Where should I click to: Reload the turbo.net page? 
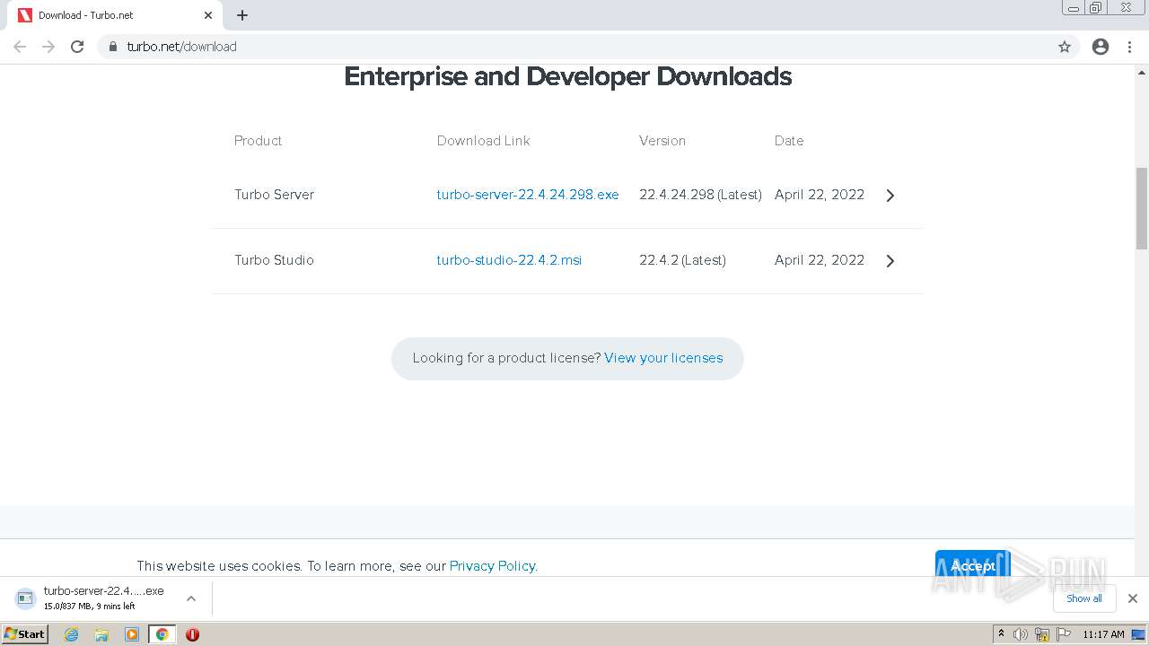77,47
